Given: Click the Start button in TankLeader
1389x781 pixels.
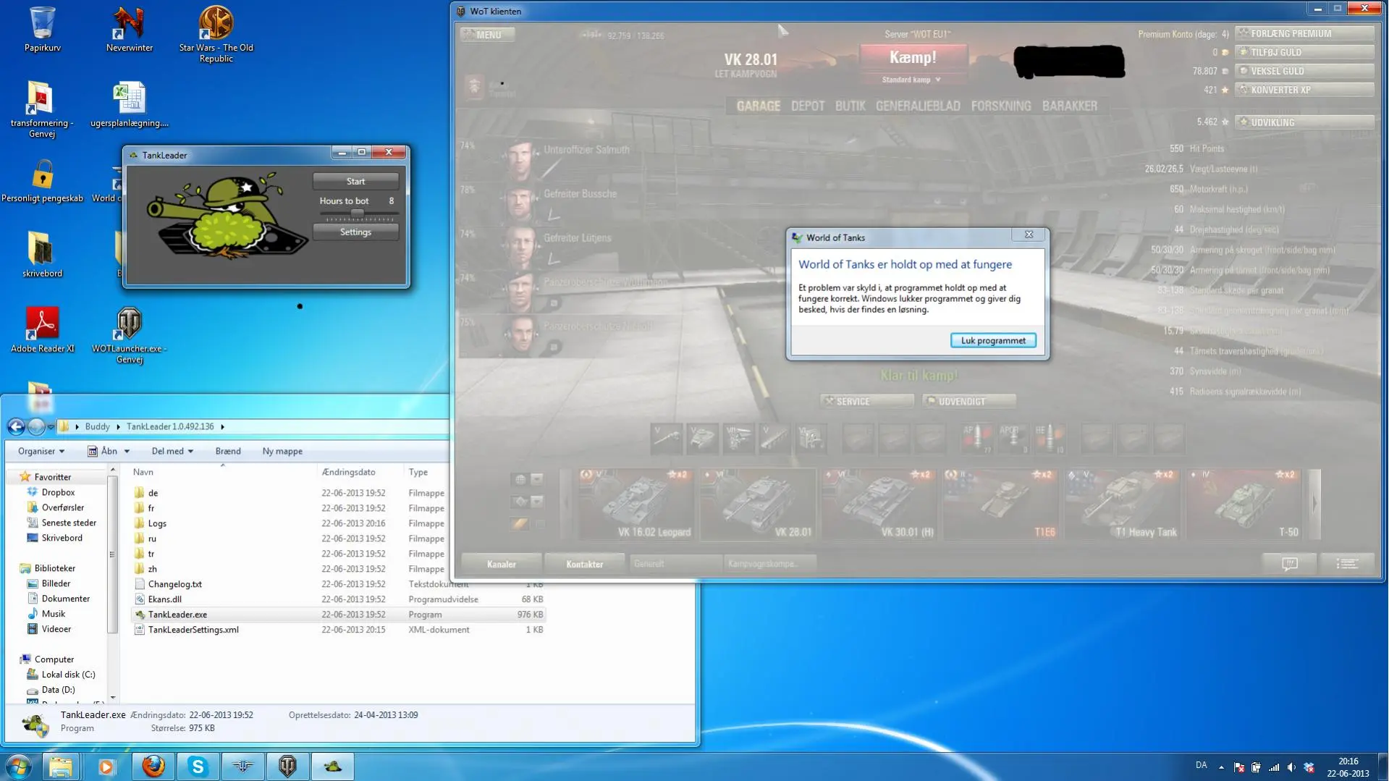Looking at the screenshot, I should point(355,181).
